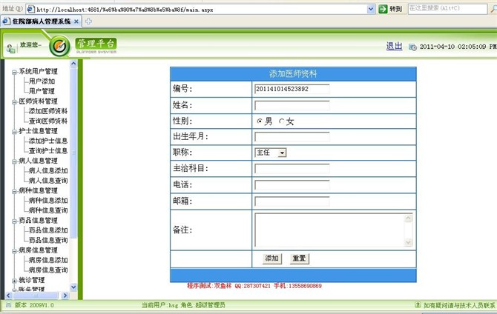Screen dimensions: 497x314
Task: Click sidebar horizontal scroll left arrow
Action: point(9,295)
